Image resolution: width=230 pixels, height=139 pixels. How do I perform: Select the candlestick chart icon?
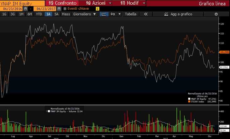tap(113, 14)
